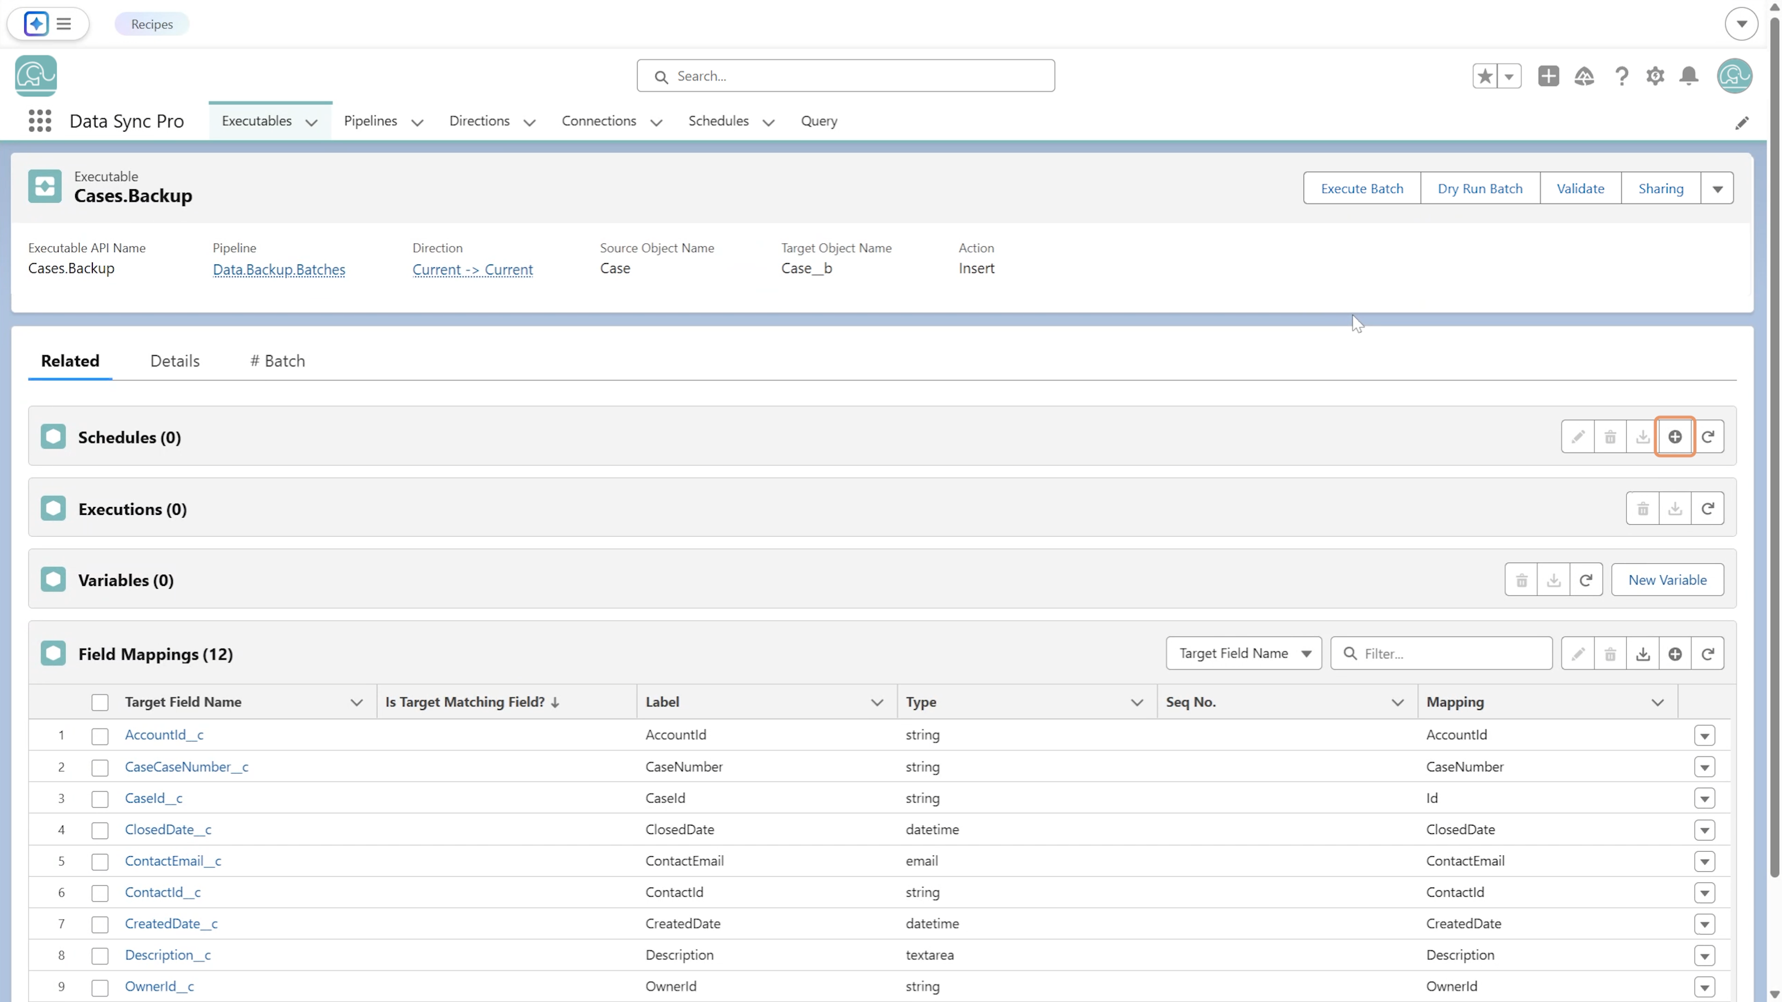The image size is (1782, 1002).
Task: Click the Variables download icon
Action: point(1553,579)
